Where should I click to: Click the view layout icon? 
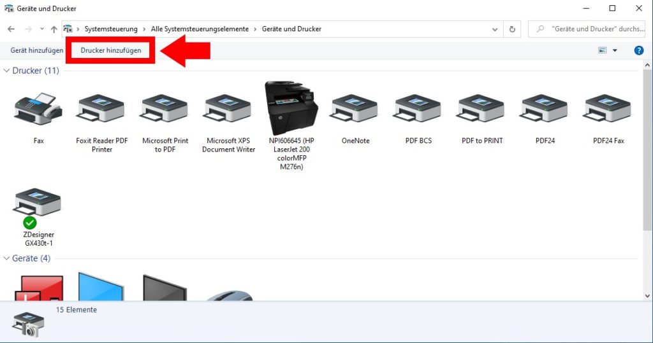[602, 50]
